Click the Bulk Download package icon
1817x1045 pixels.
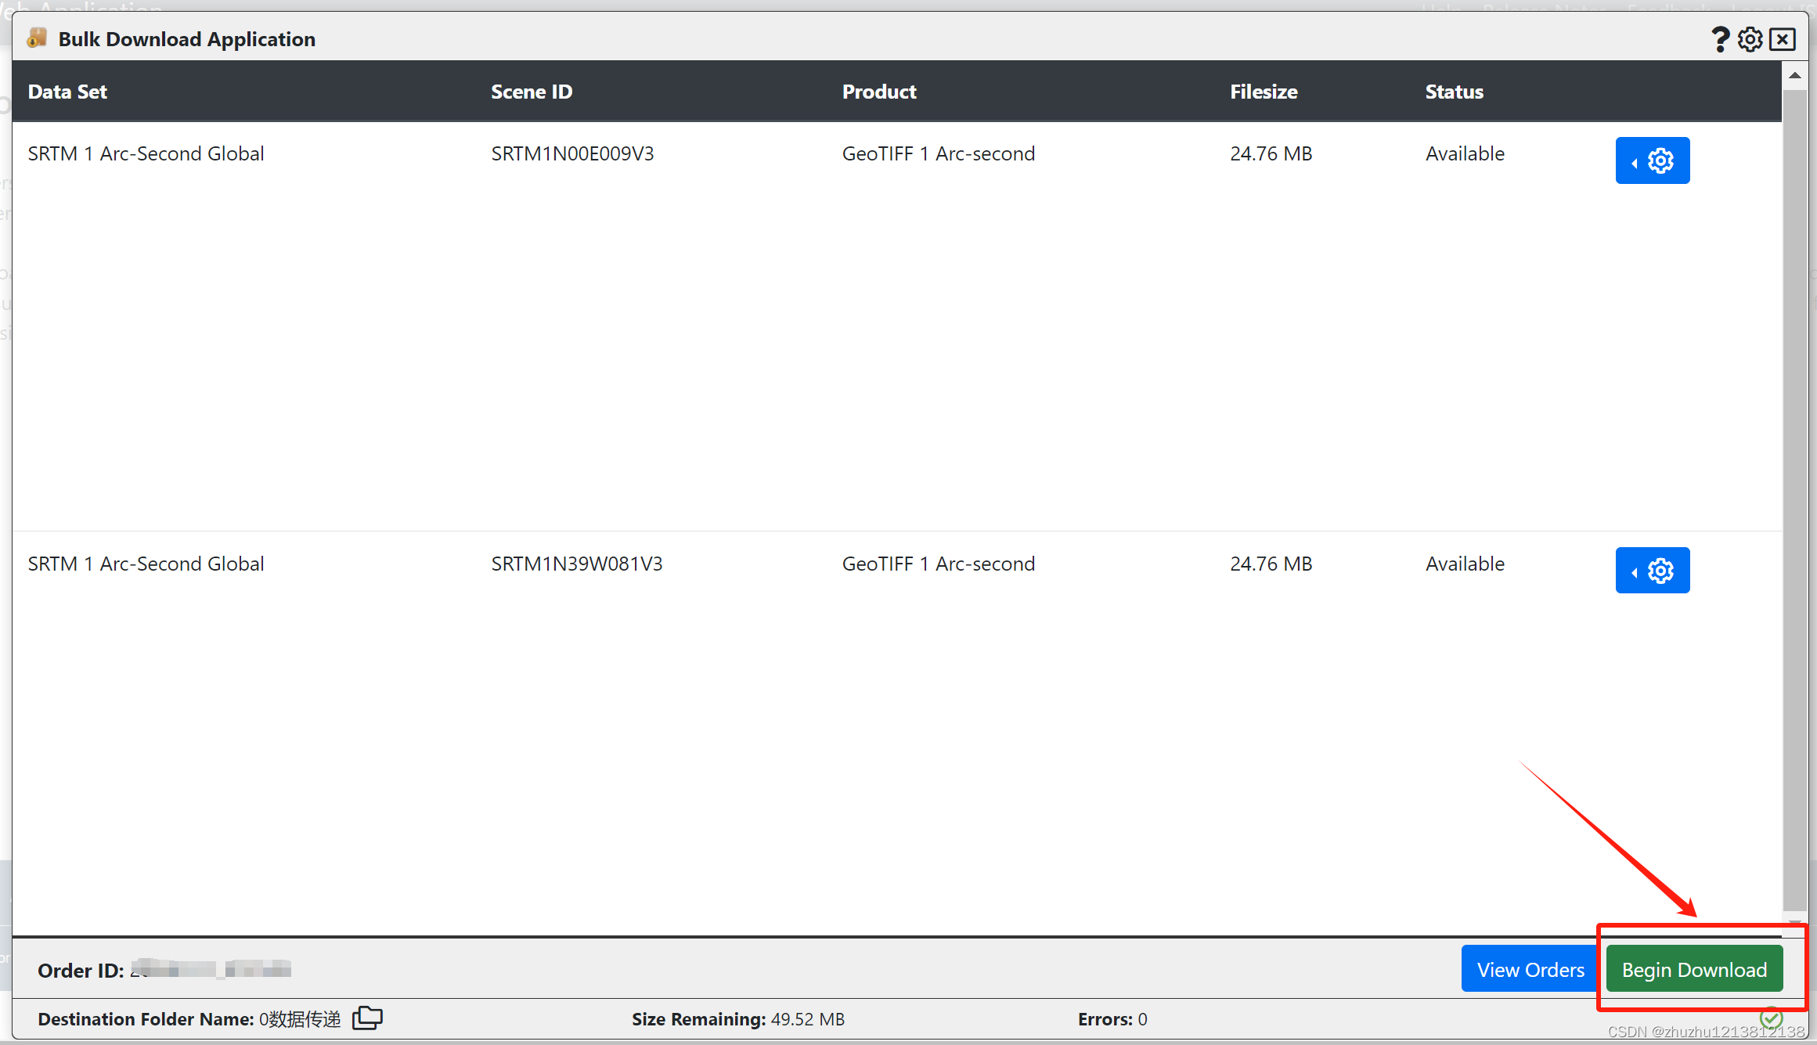point(37,38)
